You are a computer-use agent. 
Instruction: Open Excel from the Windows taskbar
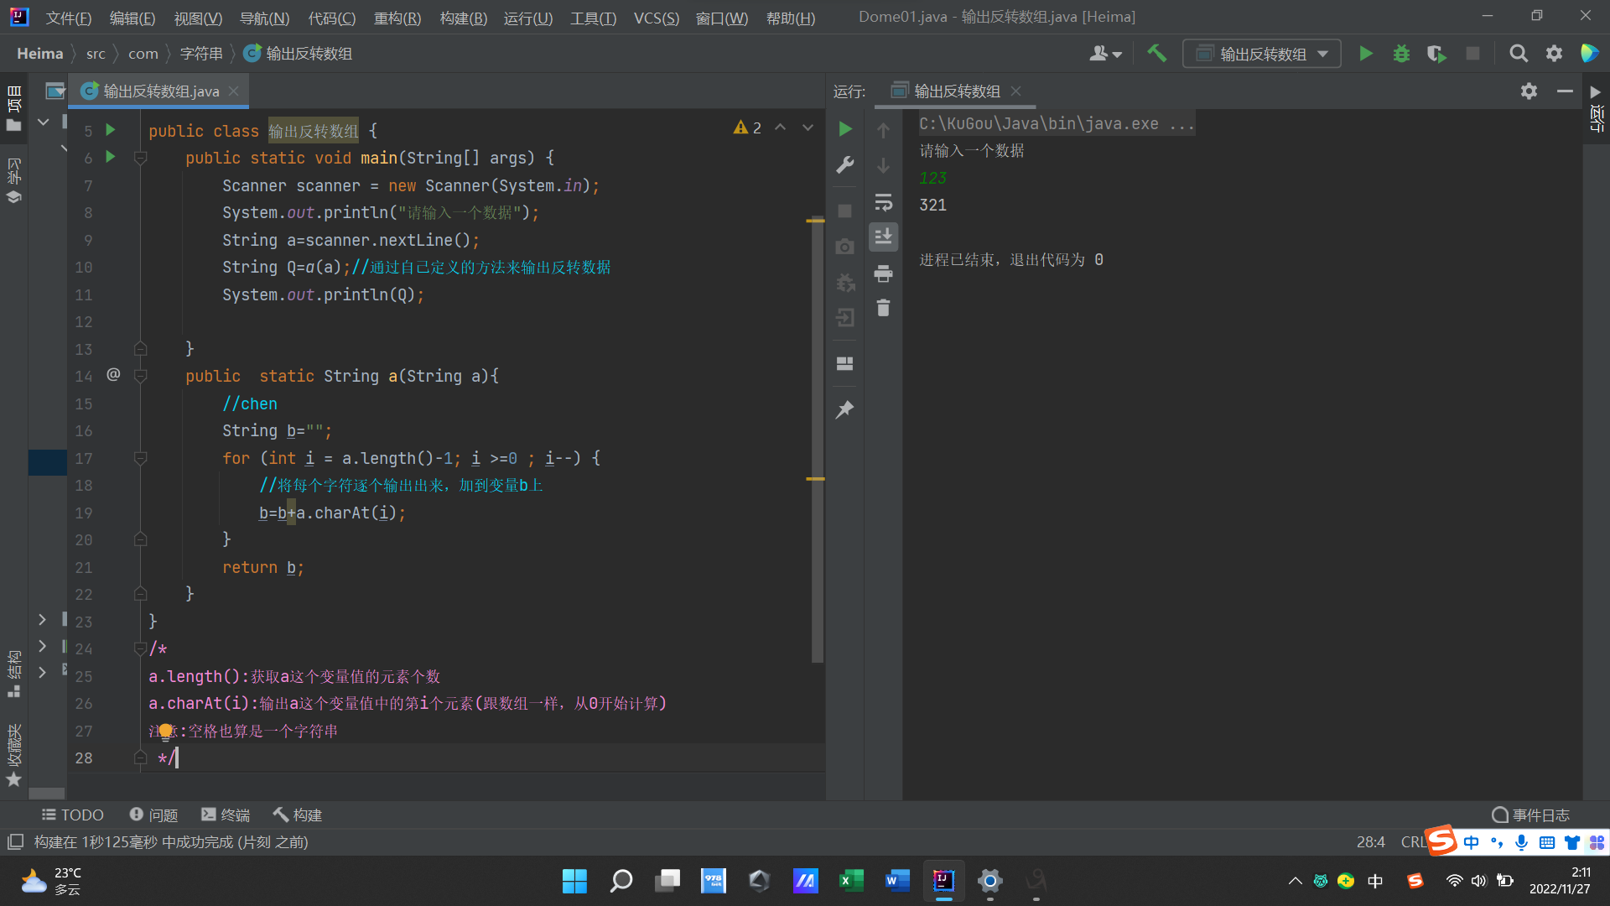click(x=851, y=881)
